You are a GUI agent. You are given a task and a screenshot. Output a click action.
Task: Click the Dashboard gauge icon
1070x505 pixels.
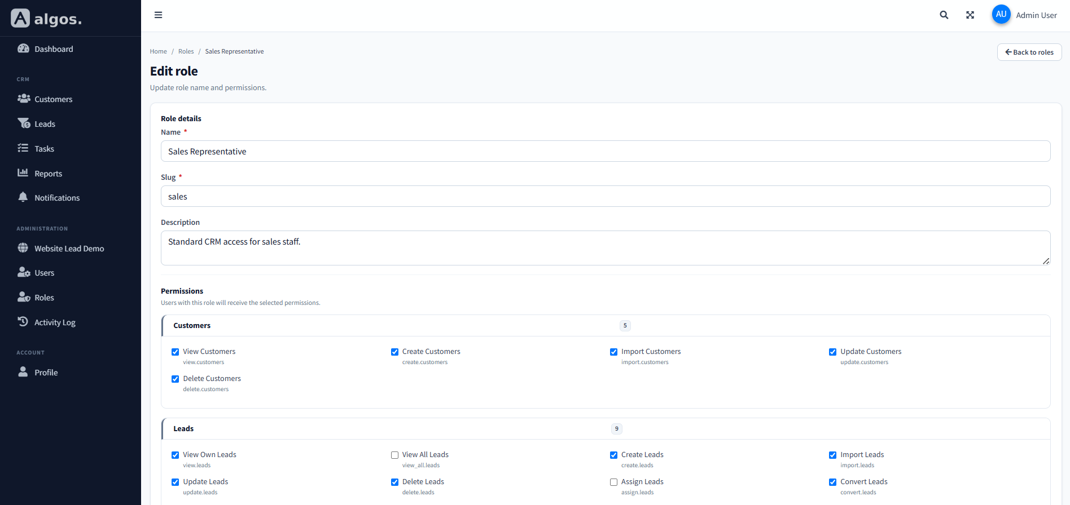(23, 48)
